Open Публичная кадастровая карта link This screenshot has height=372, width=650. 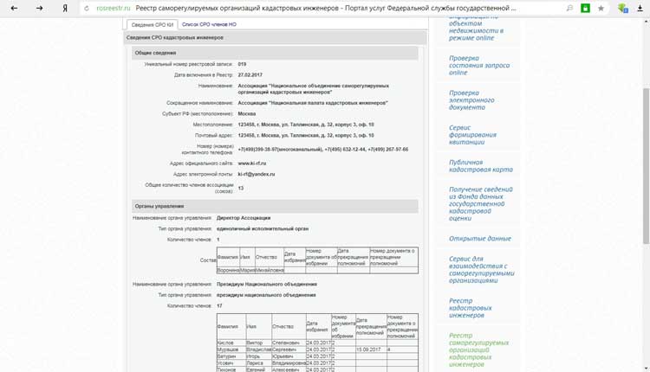tap(480, 166)
